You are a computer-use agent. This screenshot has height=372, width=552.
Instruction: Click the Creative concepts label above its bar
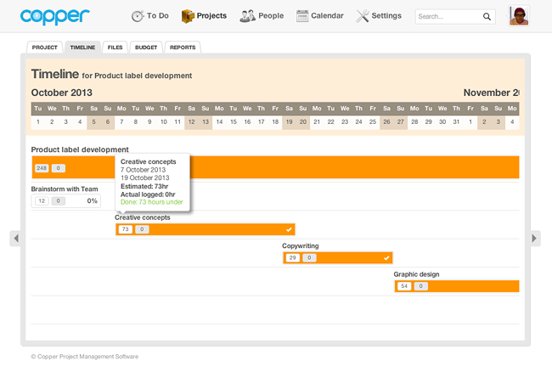(x=142, y=217)
